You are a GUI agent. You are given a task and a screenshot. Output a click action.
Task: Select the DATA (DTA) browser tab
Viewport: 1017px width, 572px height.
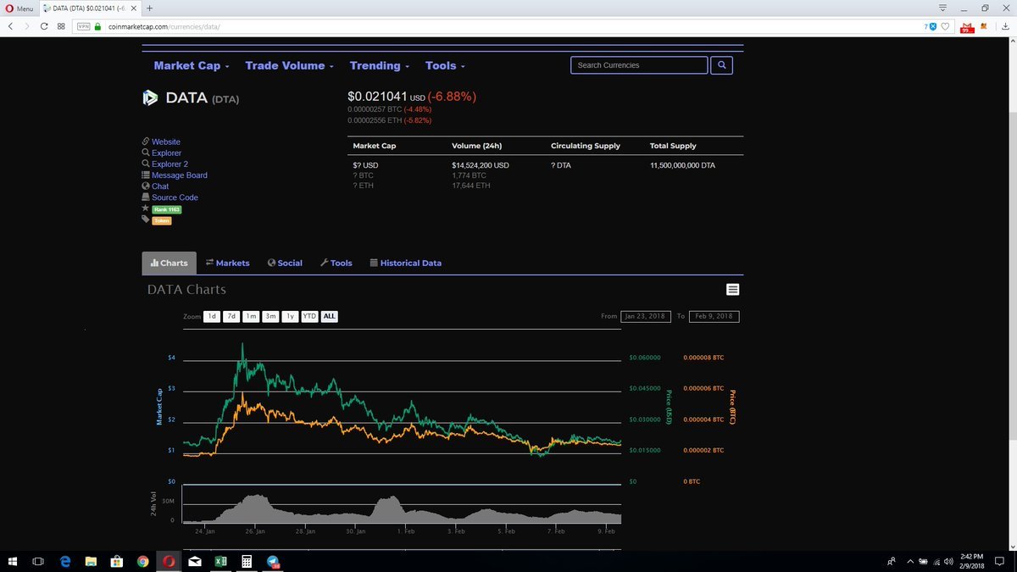(x=91, y=8)
